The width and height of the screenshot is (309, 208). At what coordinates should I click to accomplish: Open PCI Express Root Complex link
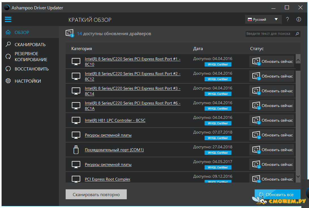point(108,179)
